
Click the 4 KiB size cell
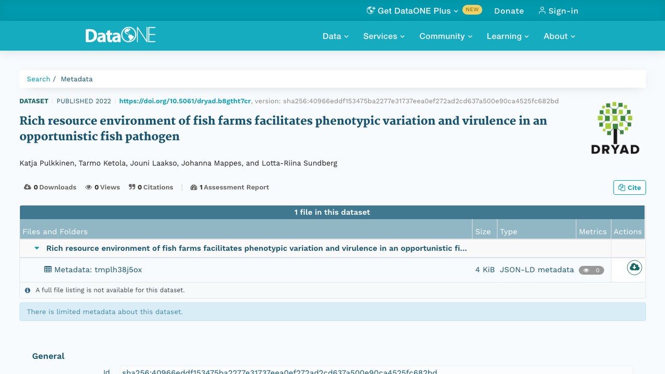tap(485, 270)
